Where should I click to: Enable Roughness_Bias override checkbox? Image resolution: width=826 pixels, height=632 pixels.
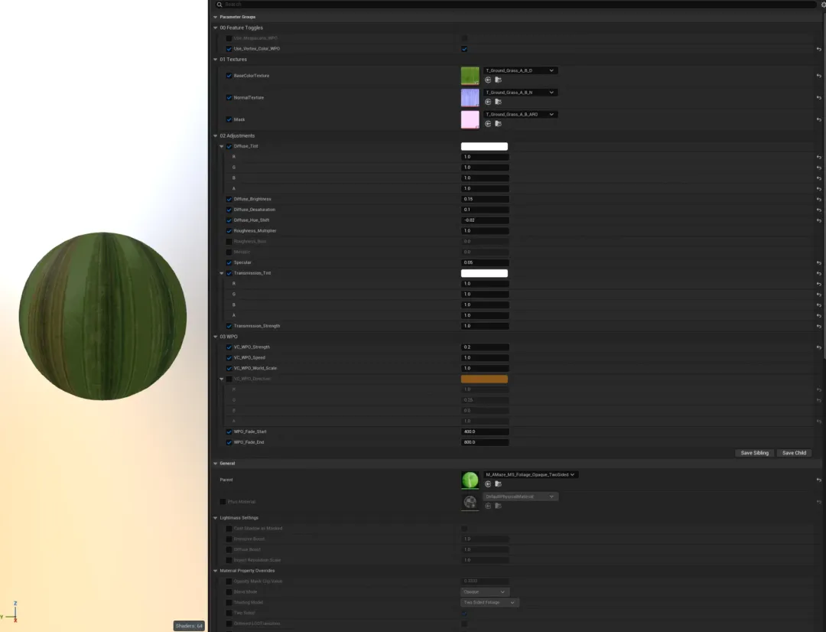click(229, 242)
